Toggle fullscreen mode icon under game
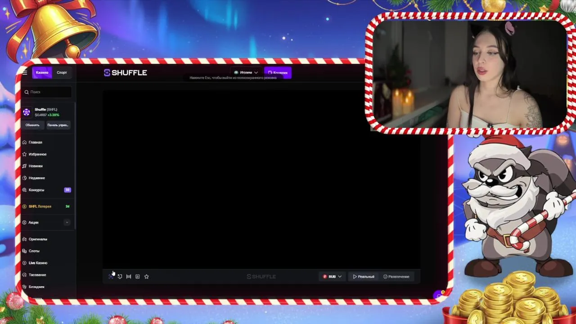This screenshot has width=576, height=324. [x=111, y=276]
